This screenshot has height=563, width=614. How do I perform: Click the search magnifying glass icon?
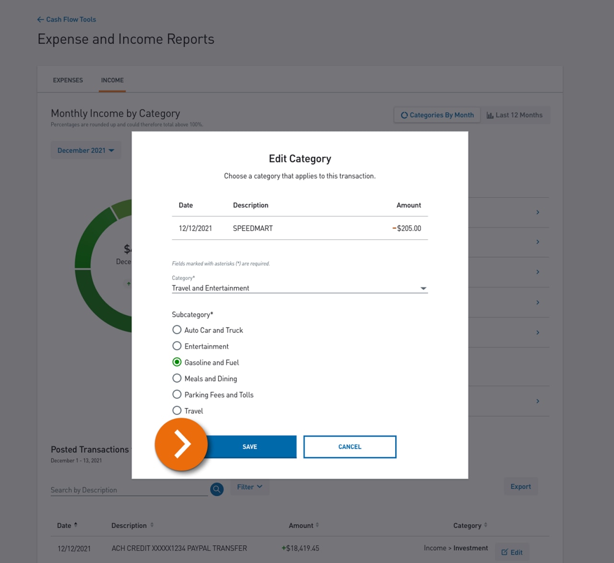(216, 489)
